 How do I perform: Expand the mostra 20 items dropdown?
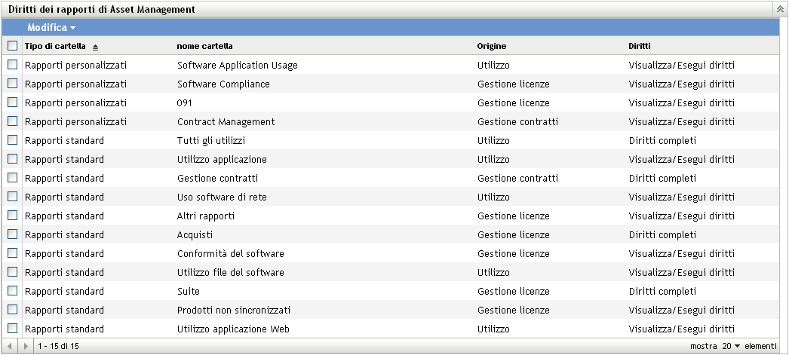point(732,346)
